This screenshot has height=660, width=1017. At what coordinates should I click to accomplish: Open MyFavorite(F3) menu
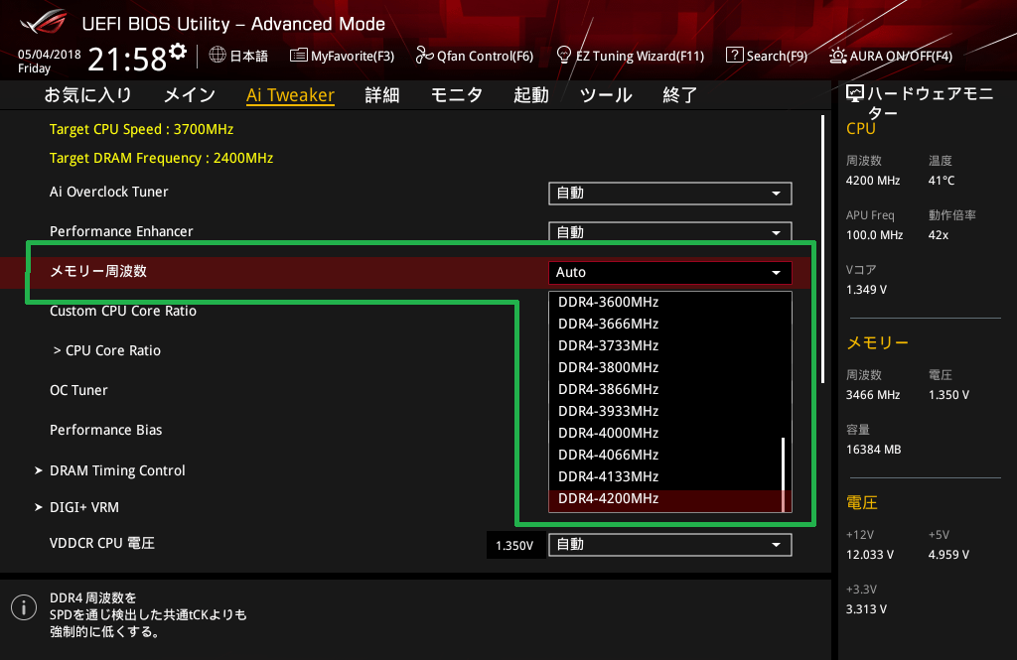pyautogui.click(x=342, y=56)
